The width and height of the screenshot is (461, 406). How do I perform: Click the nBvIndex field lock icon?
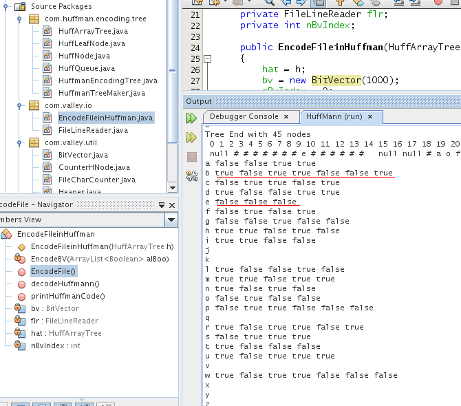point(20,345)
